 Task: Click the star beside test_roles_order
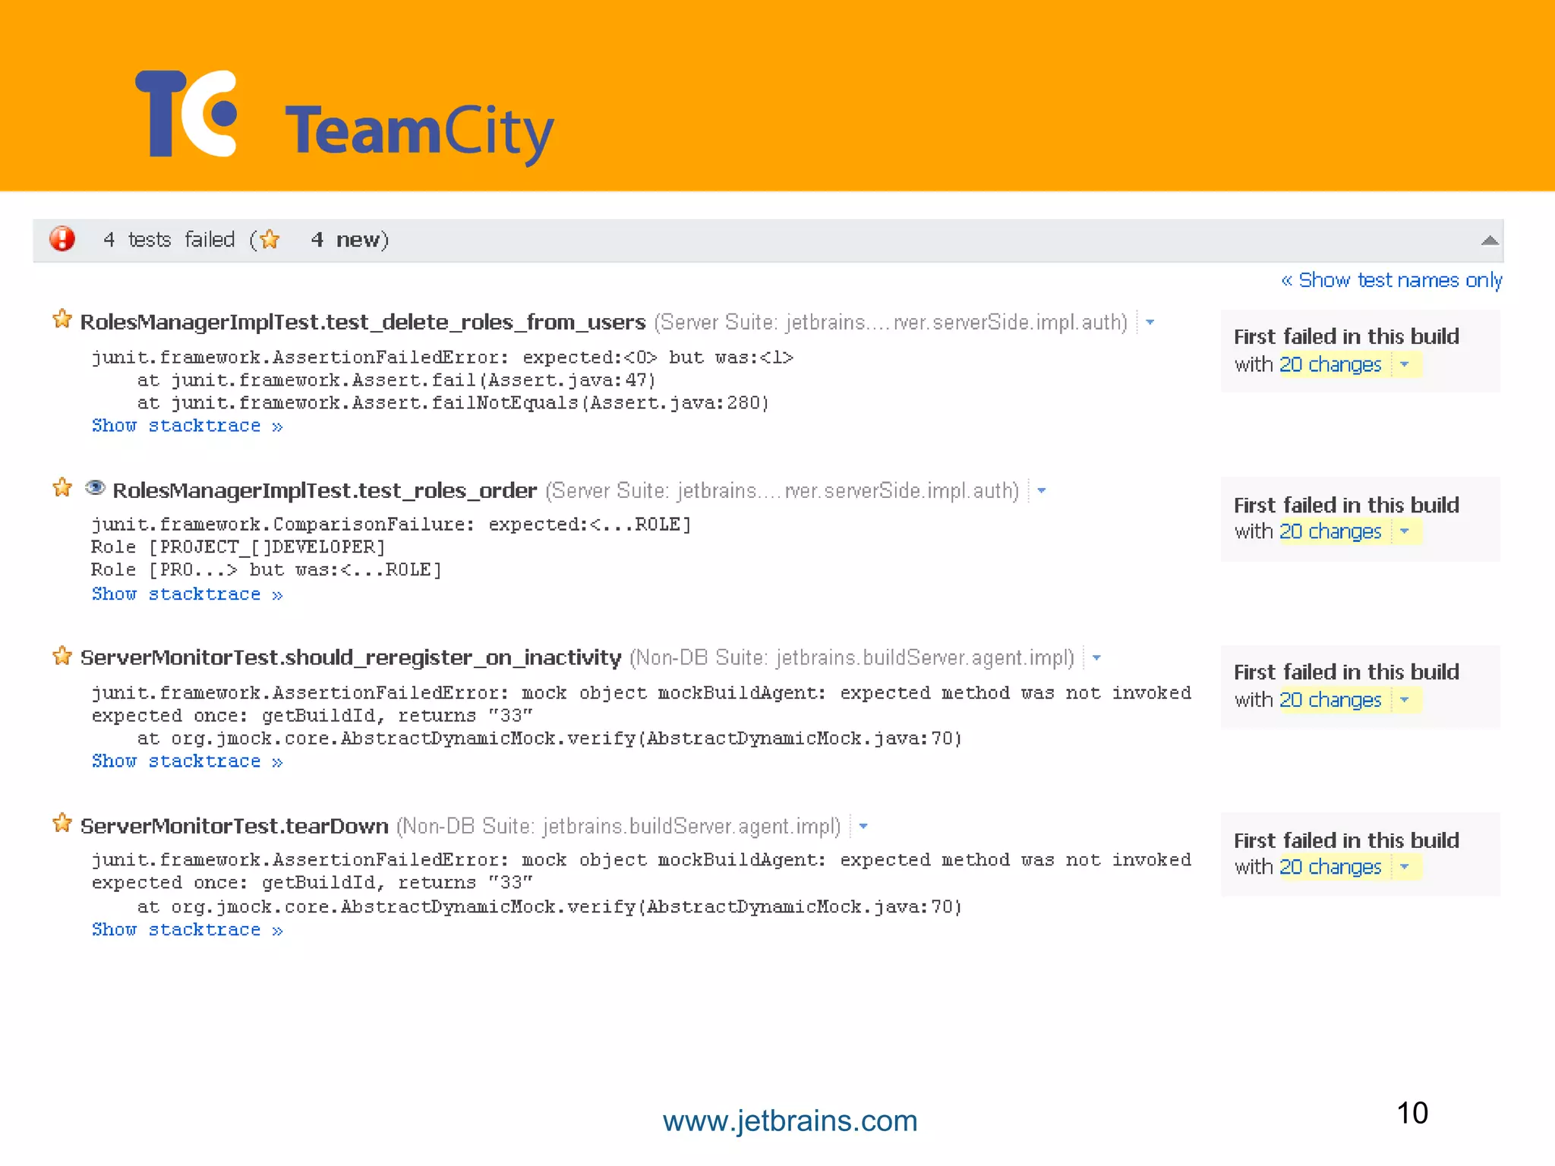click(62, 488)
